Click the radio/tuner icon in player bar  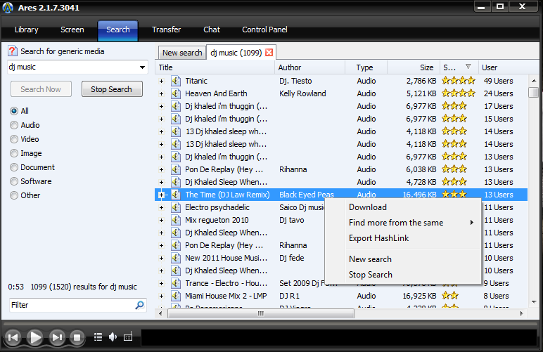tap(128, 337)
